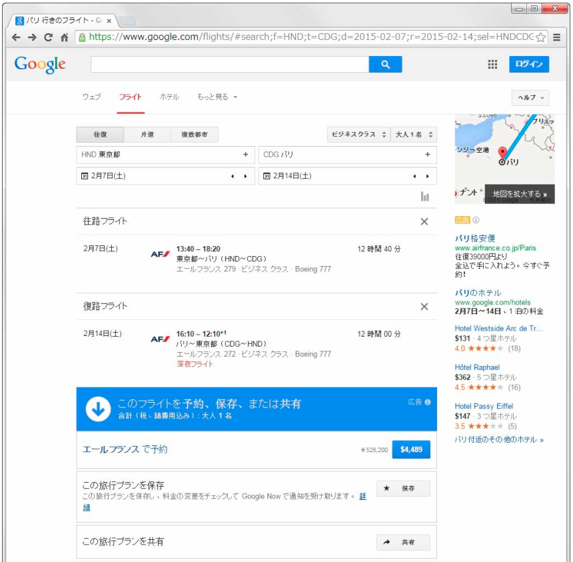Click the 保存 star button
This screenshot has height=562, width=573.
click(x=403, y=489)
